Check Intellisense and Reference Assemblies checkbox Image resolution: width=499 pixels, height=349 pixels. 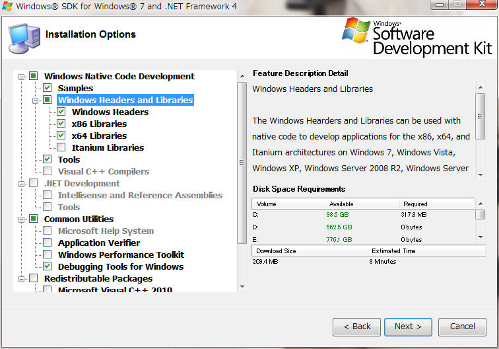point(47,195)
